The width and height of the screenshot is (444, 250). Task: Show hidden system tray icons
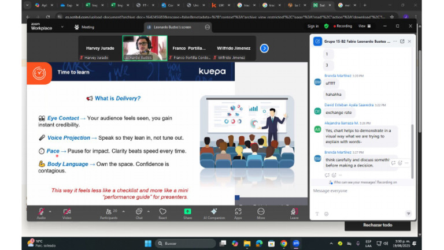tap(331, 244)
